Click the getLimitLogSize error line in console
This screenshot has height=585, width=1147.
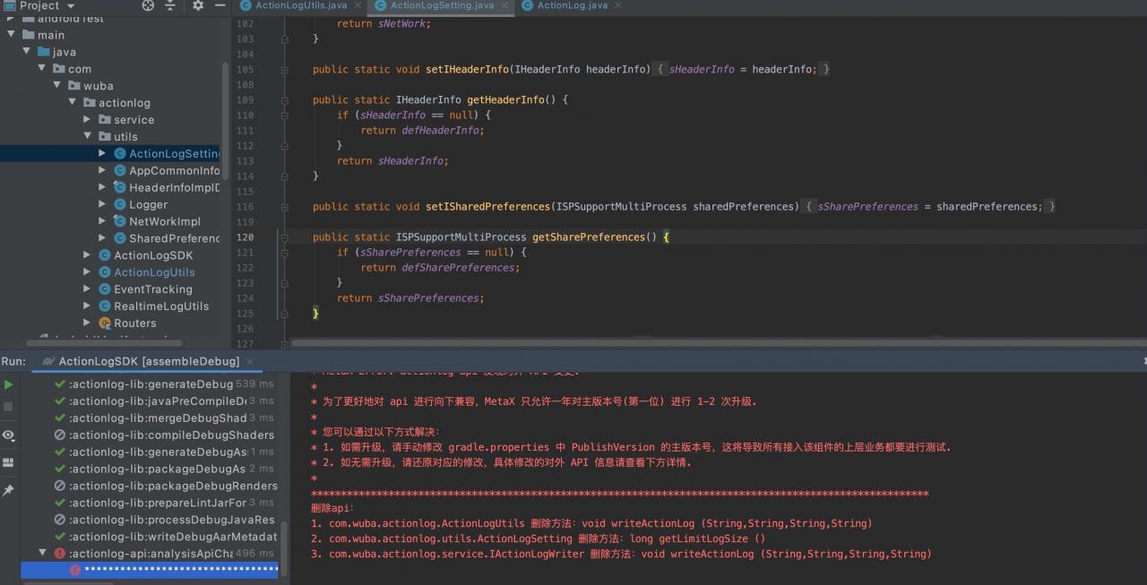[x=539, y=538]
